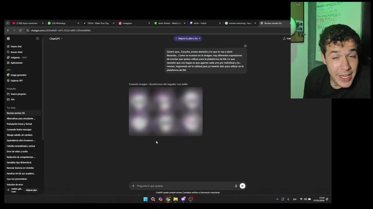Viewport: 373px width, 209px height.
Task: Open chat Postulación breve y formal
Action: coord(19,124)
